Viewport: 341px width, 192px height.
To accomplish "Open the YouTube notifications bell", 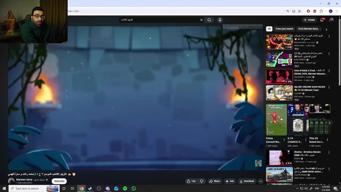I will tap(322, 20).
